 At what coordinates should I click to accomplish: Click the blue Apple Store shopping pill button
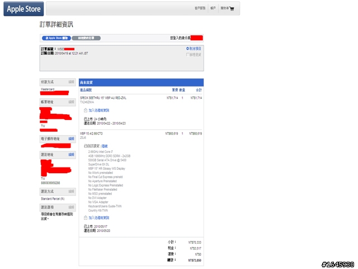[56, 38]
